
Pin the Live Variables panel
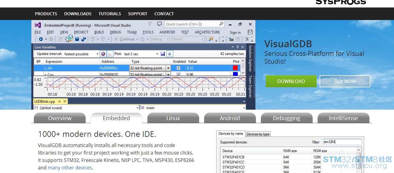point(238,47)
